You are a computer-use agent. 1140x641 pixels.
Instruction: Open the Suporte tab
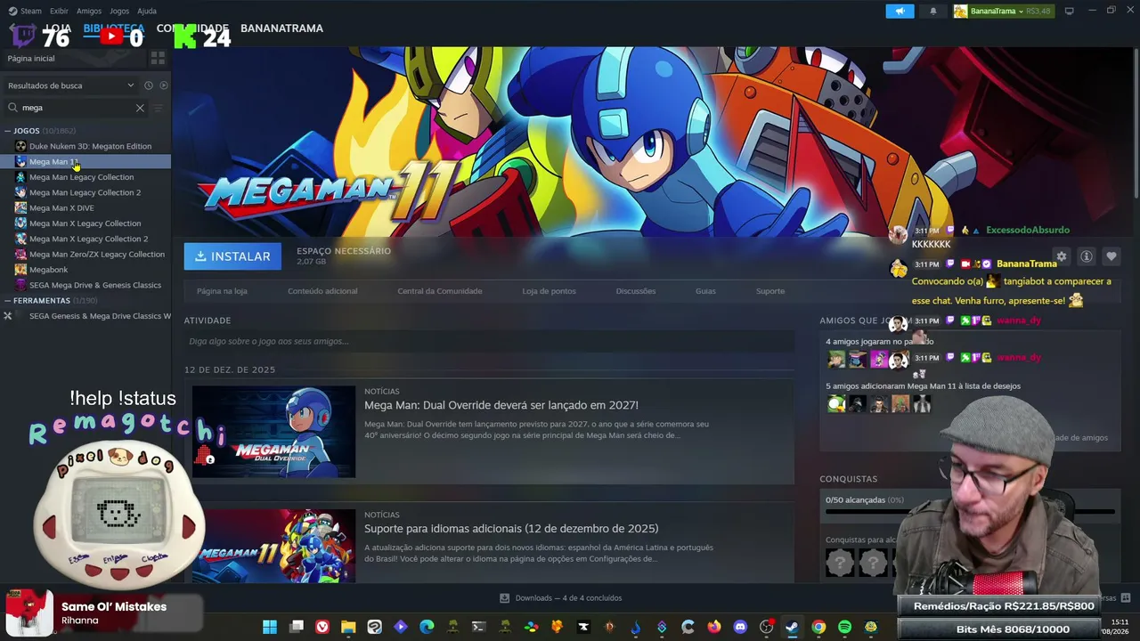click(770, 291)
